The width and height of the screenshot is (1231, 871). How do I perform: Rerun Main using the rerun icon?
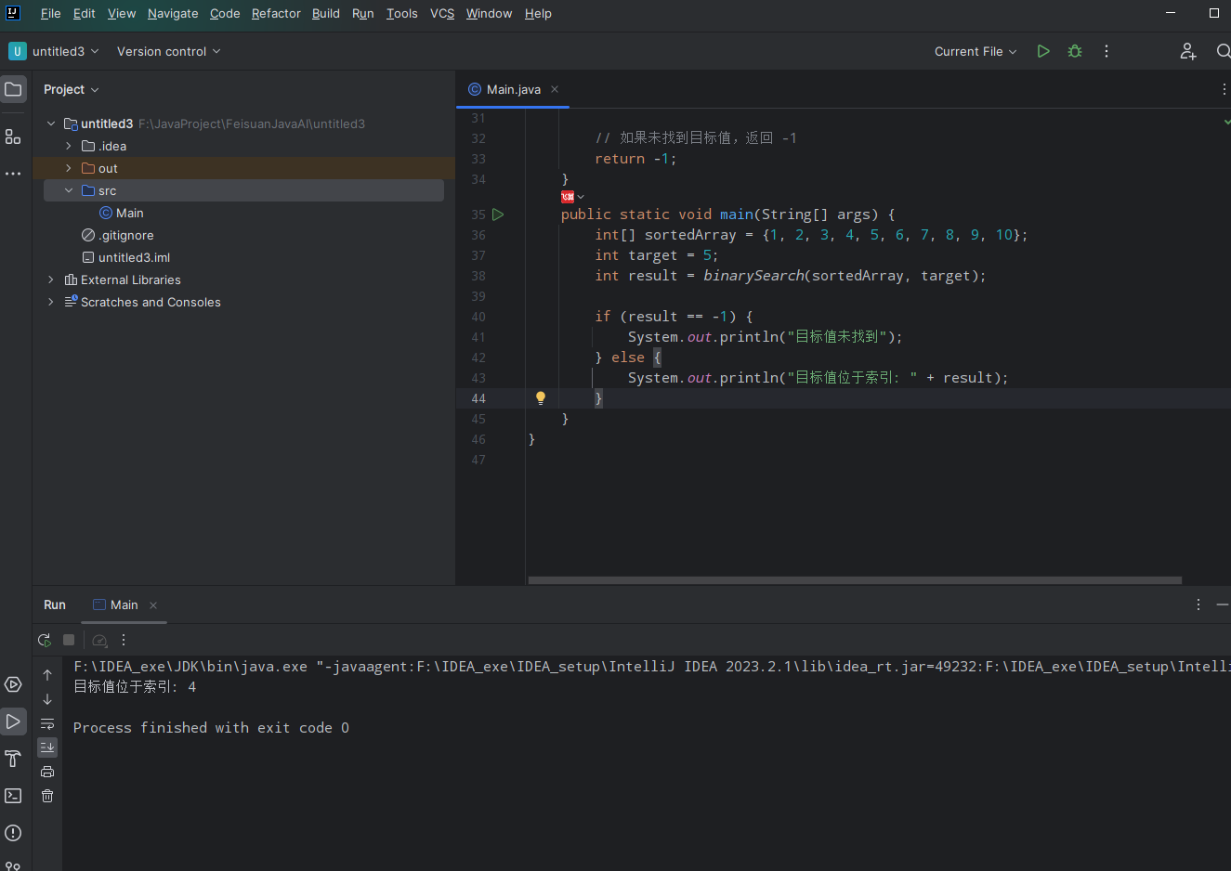44,640
